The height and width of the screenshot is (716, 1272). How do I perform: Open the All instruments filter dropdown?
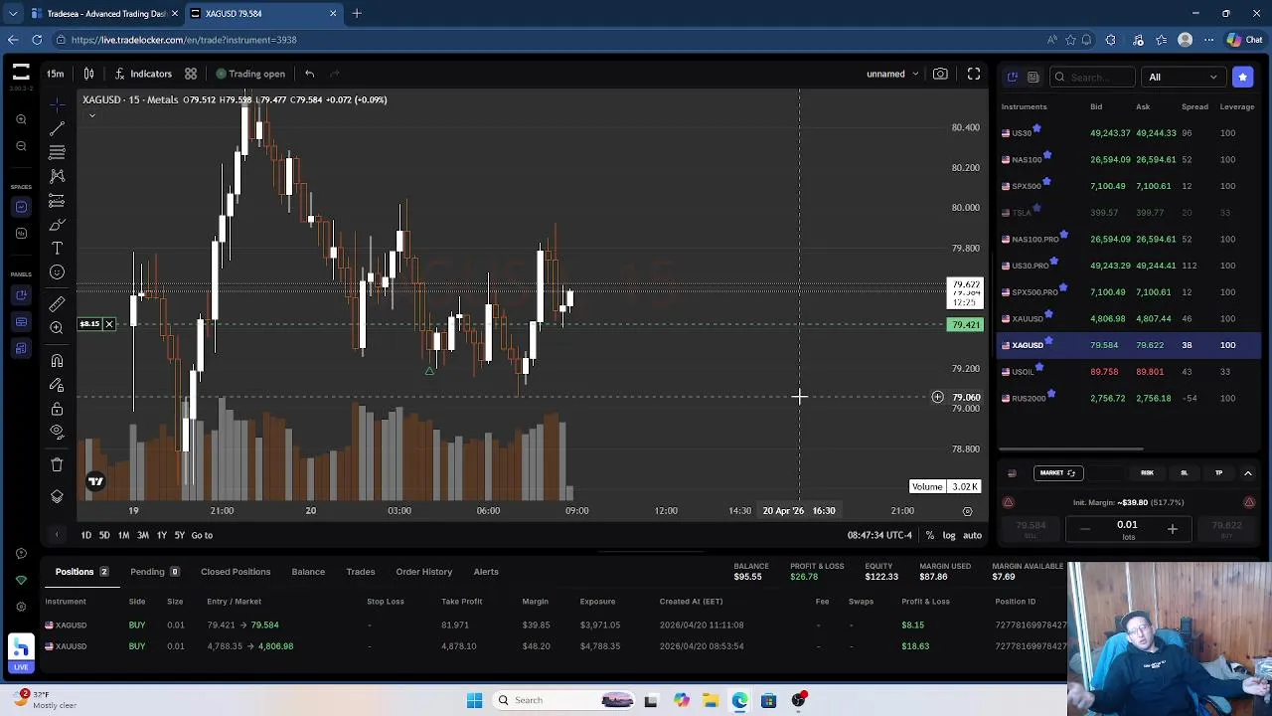1183,77
